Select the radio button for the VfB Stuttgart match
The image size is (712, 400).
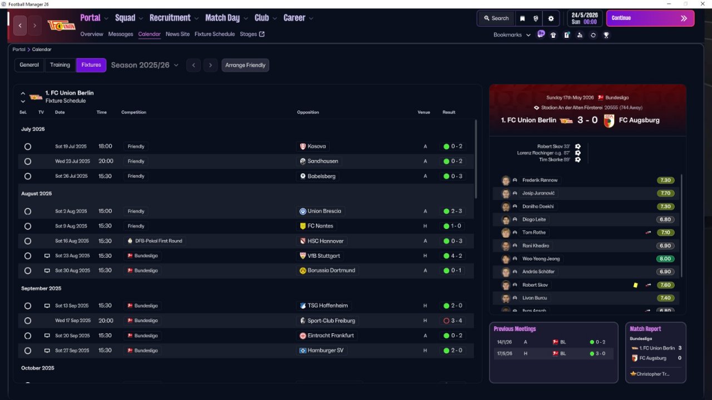(x=28, y=256)
